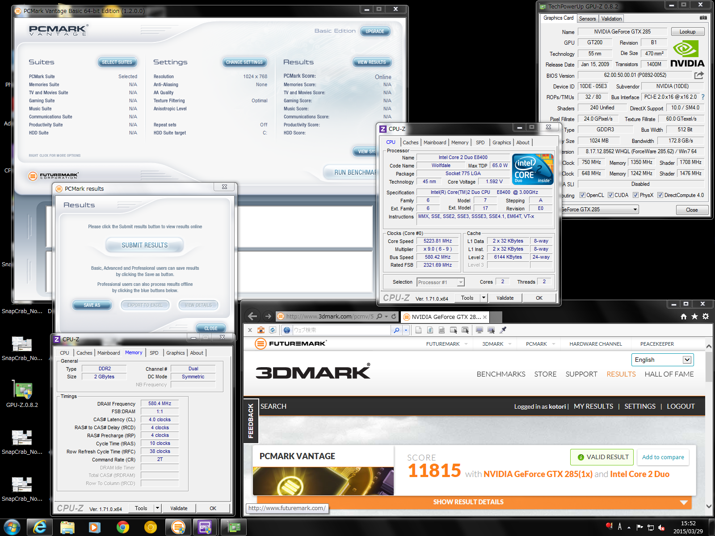Go back with the browser back arrow
Screen dimensions: 715x536
[x=252, y=316]
